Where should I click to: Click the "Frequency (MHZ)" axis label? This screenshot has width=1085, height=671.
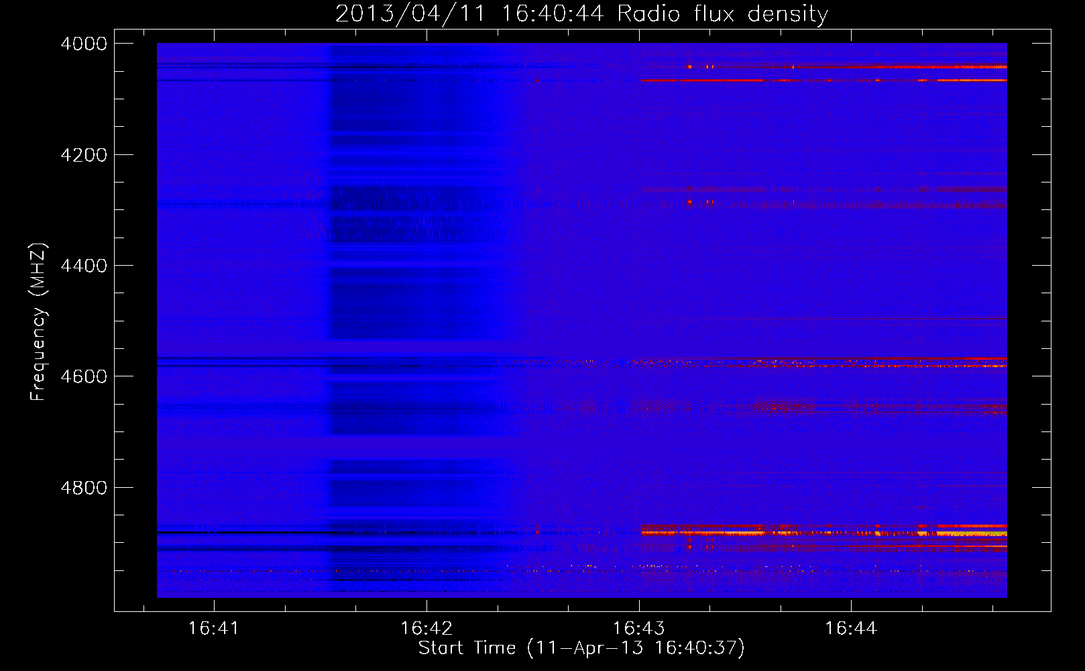coord(38,322)
